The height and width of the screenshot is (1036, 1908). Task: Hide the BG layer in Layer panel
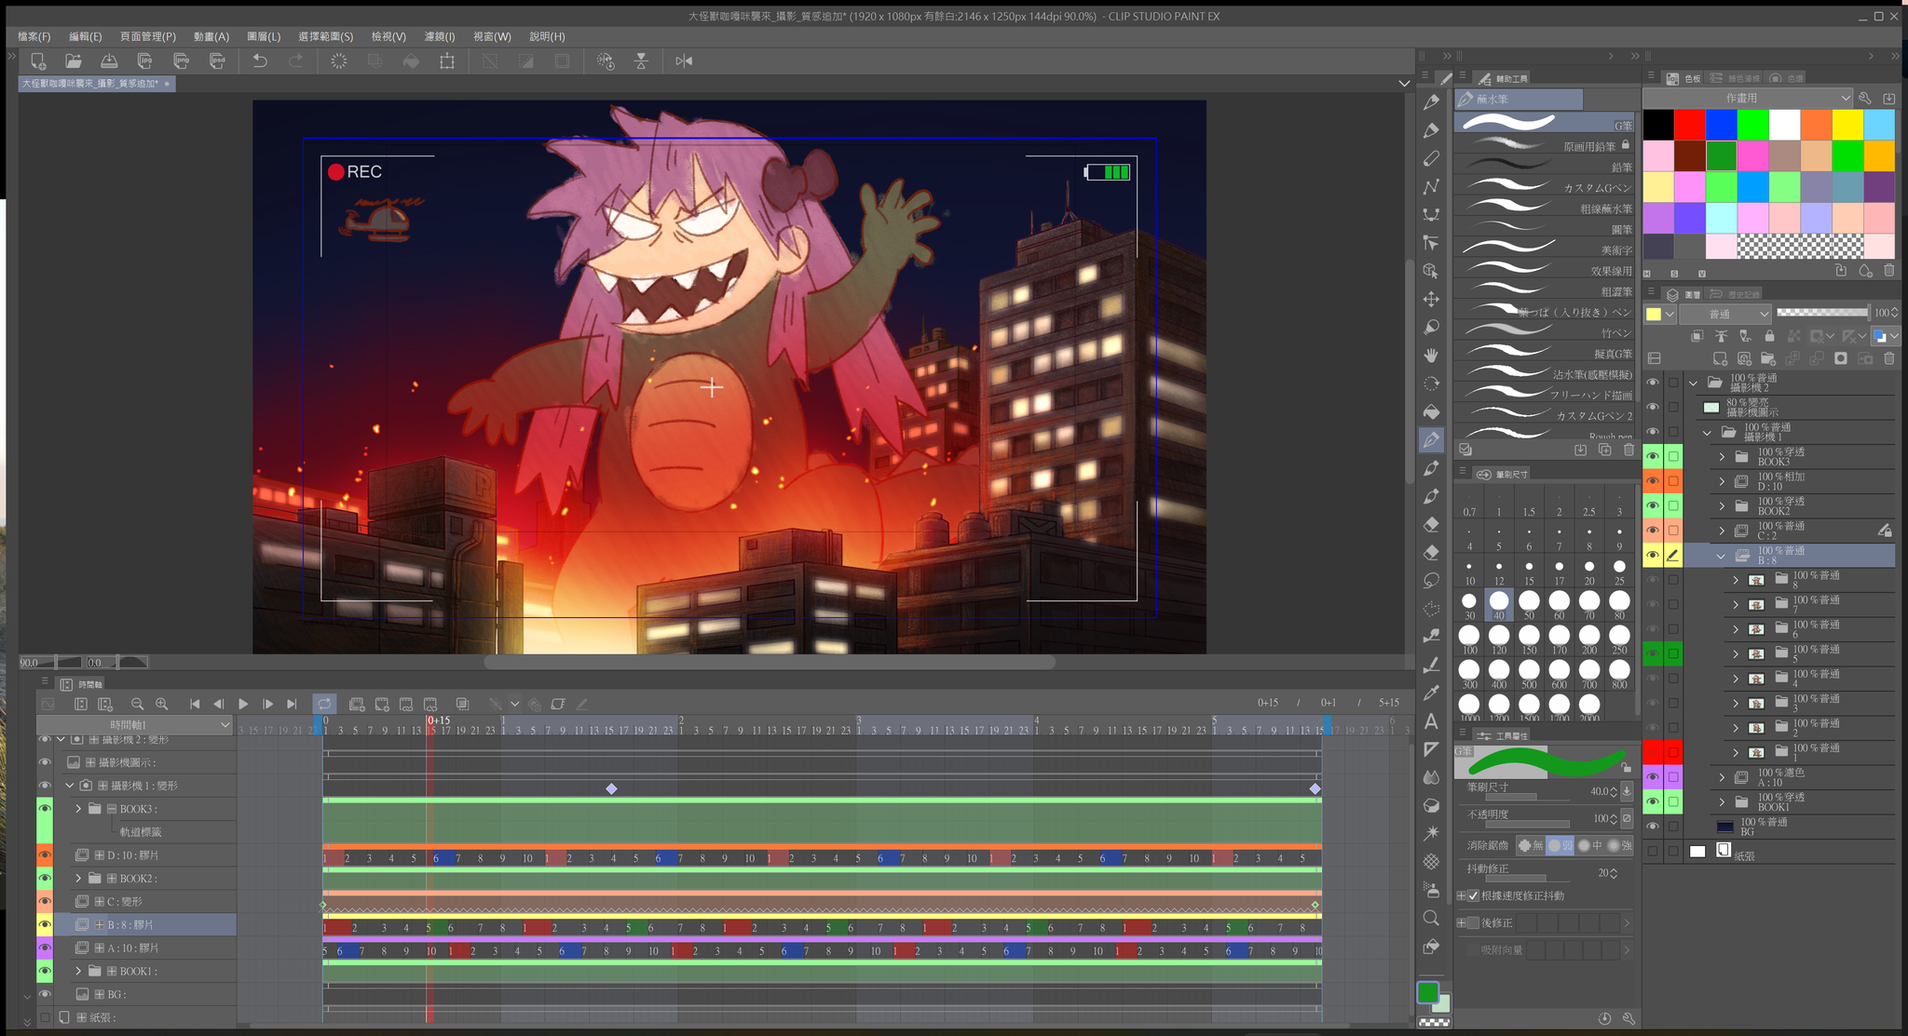1653,827
